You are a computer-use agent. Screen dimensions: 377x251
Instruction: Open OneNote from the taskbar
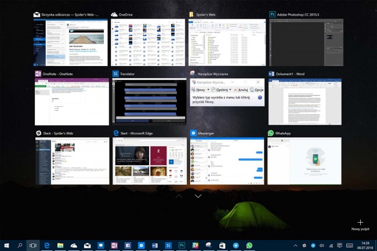(x=114, y=245)
